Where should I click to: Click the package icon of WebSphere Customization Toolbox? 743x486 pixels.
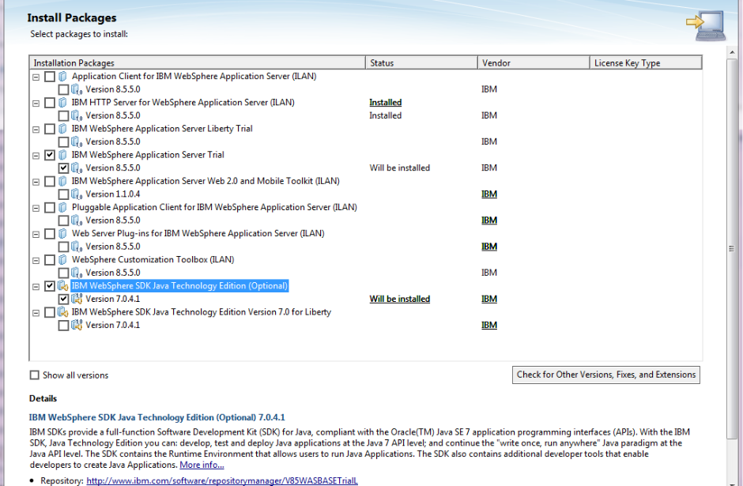coord(63,260)
